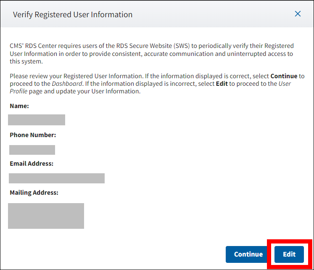This screenshot has width=314, height=270.
Task: Select the 'Mailing Address:' field label
Action: (x=34, y=193)
